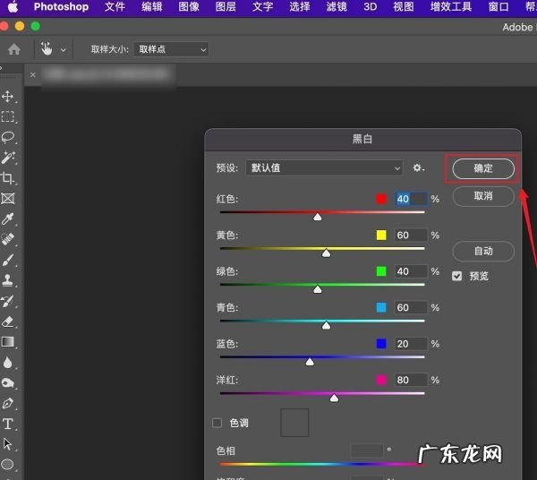
Task: Select the Eraser tool
Action: [x=8, y=321]
